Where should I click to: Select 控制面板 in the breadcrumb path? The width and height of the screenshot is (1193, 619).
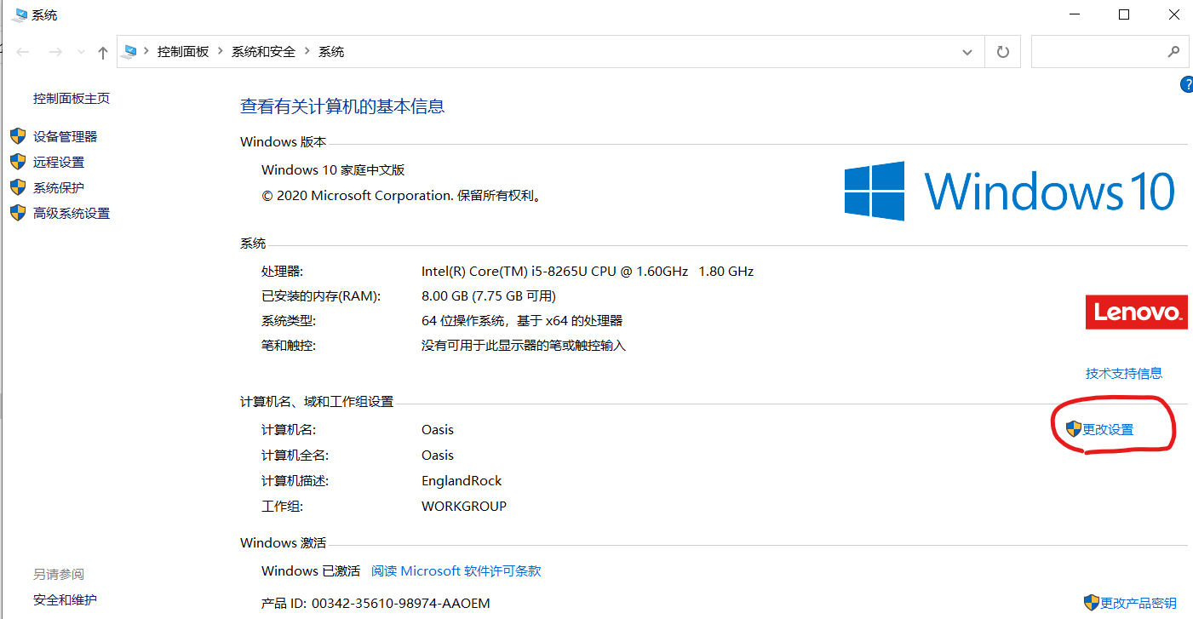[x=182, y=51]
